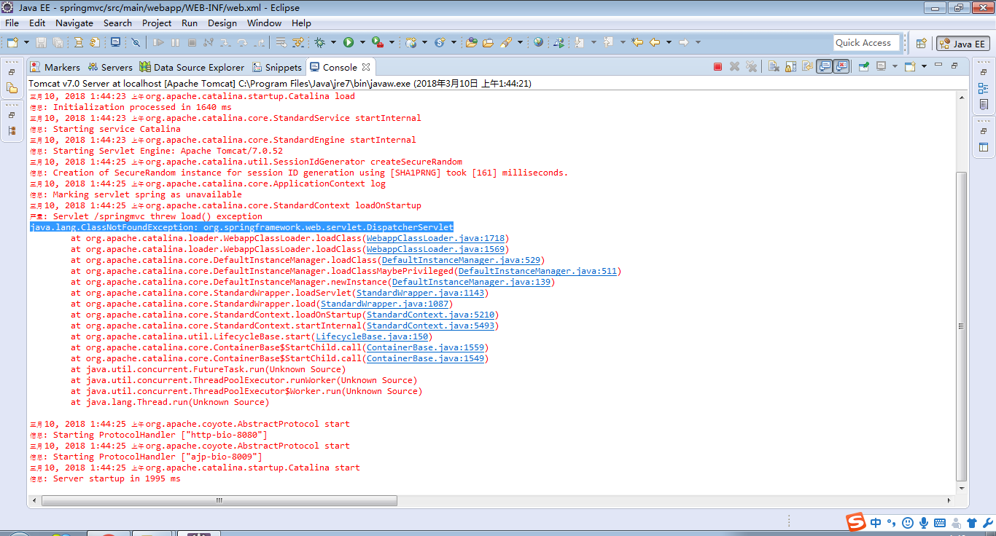996x536 pixels.
Task: Open the Help menu
Action: point(301,23)
